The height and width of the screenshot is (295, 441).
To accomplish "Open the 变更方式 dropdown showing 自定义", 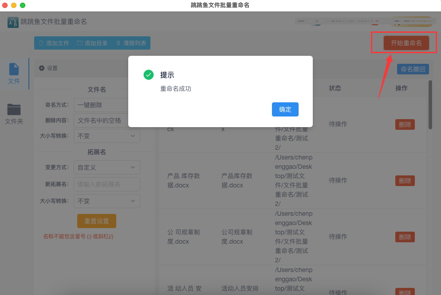I will click(x=107, y=167).
